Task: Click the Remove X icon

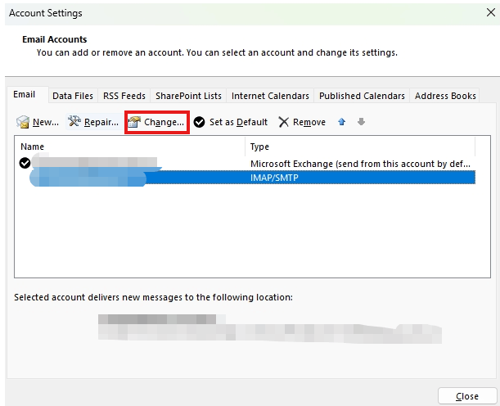Action: tap(283, 122)
